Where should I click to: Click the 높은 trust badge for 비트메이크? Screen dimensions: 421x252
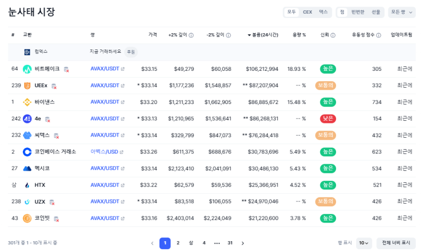[328, 69]
